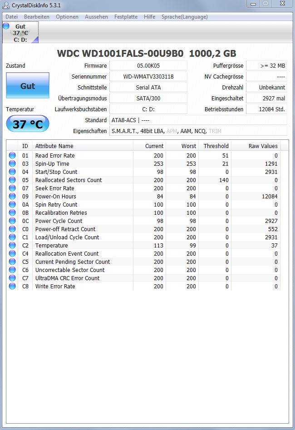Close the CrystalDiskInfo window
Viewport: 295px width, 430px height.
(282, 4)
